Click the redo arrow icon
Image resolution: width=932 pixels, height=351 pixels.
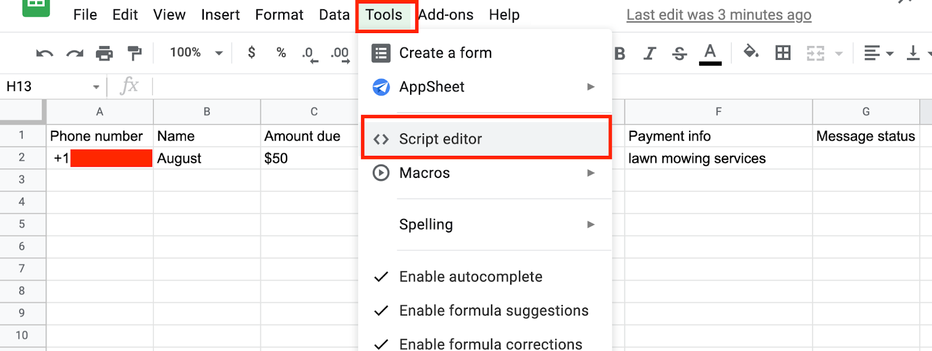[x=75, y=53]
